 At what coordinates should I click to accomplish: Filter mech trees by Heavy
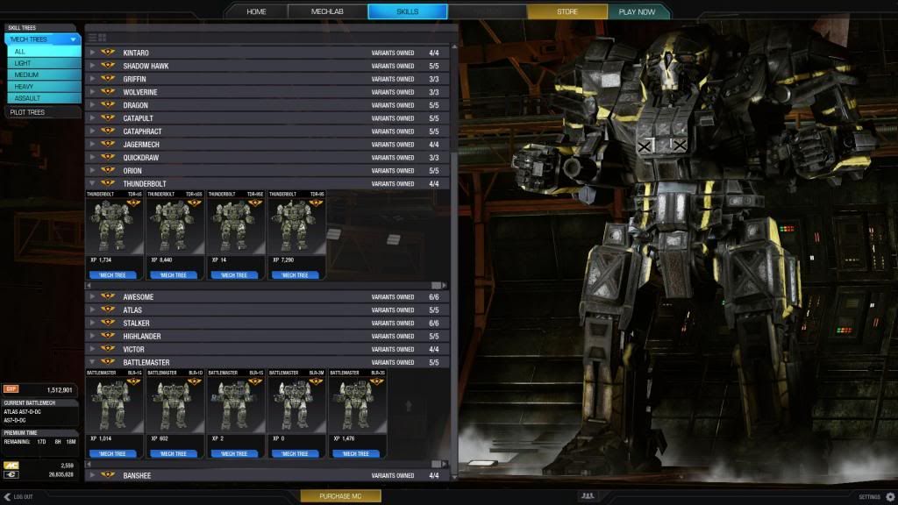pos(44,87)
